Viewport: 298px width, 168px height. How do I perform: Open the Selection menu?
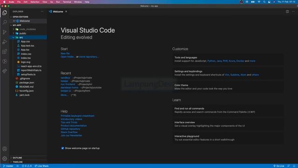tap(35, 2)
